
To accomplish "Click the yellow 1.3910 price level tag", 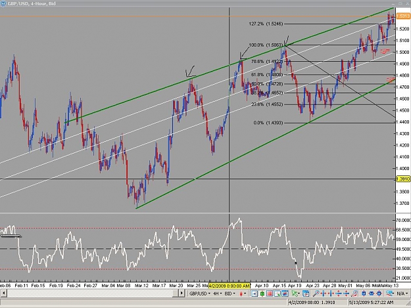I will 403,179.
